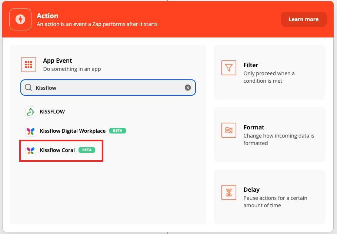Click the search magnifier icon
Image resolution: width=337 pixels, height=234 pixels.
pos(28,88)
